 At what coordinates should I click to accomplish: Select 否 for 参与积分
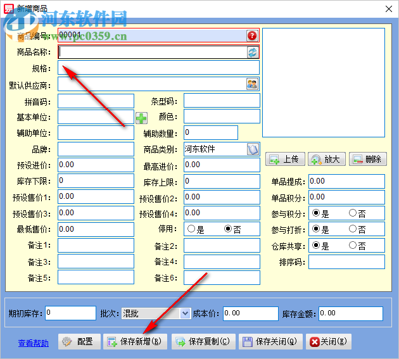(353, 213)
